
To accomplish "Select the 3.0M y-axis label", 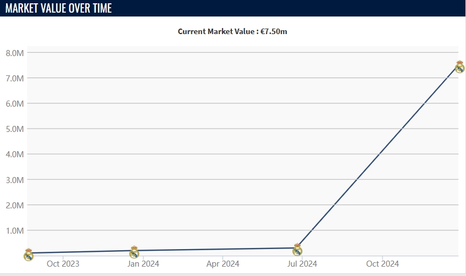I will tap(14, 180).
